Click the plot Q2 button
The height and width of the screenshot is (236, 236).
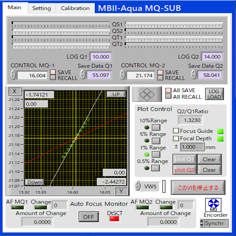pos(184,170)
